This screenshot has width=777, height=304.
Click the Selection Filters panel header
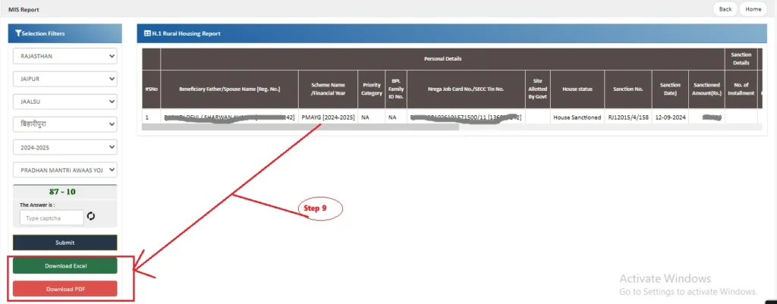click(x=65, y=33)
